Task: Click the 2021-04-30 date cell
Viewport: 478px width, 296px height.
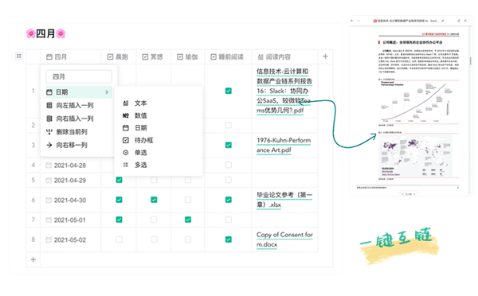Action: click(70, 200)
